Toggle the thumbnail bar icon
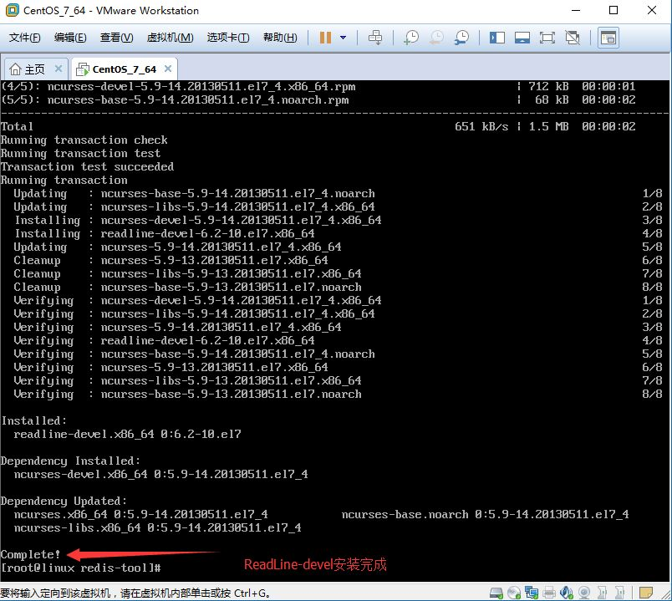Image resolution: width=672 pixels, height=601 pixels. tap(522, 38)
